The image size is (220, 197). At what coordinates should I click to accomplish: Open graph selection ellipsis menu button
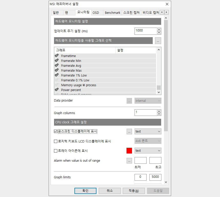pyautogui.click(x=158, y=41)
